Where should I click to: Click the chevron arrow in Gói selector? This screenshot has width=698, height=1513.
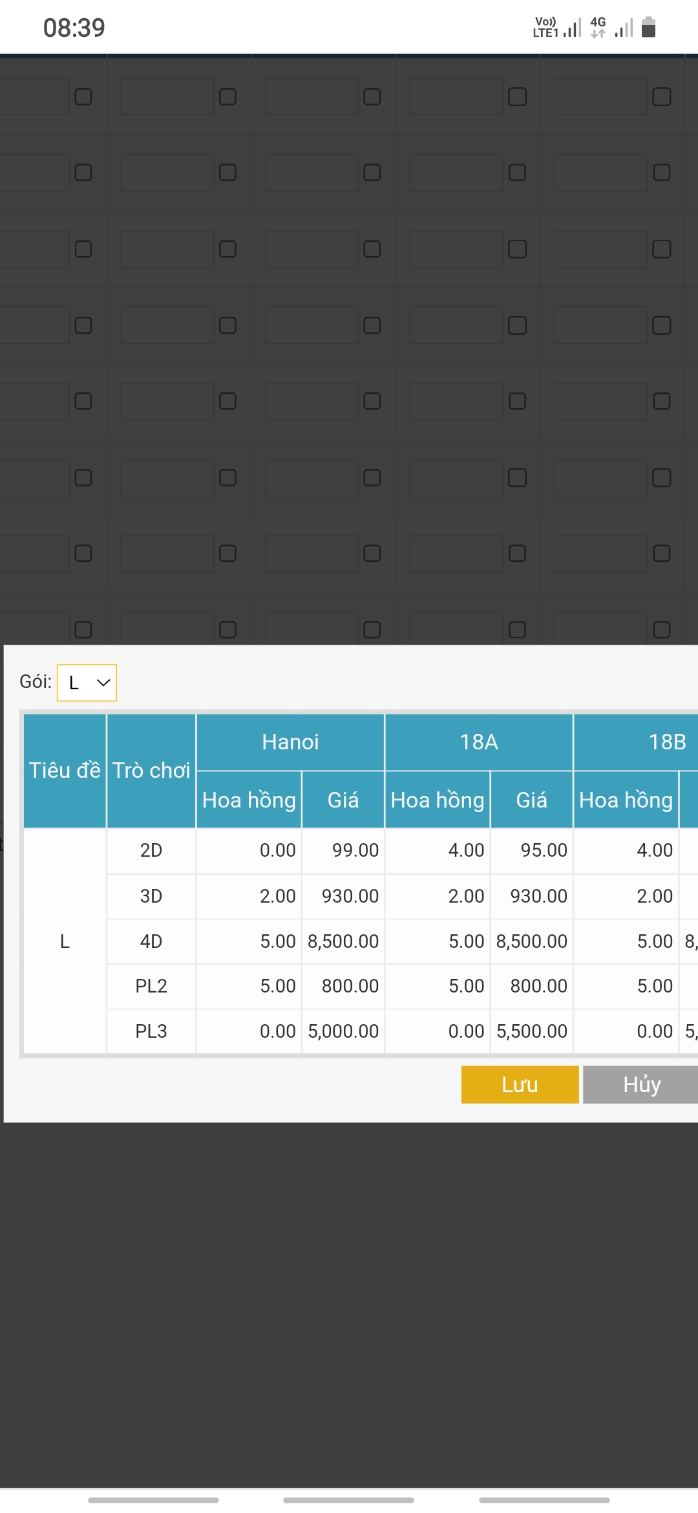pos(103,683)
